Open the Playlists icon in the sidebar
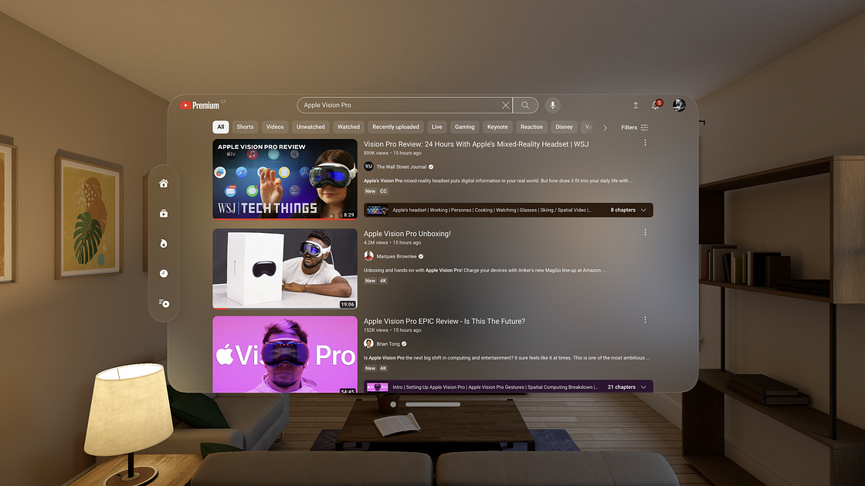The width and height of the screenshot is (865, 486). tap(164, 303)
